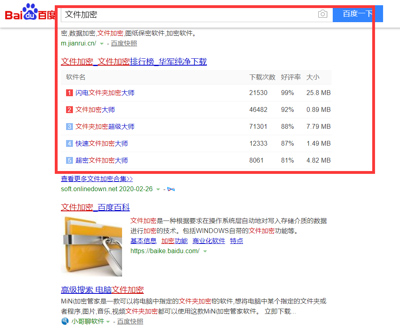Click rank badge 4 in software list
The width and height of the screenshot is (400, 330).
tap(69, 143)
